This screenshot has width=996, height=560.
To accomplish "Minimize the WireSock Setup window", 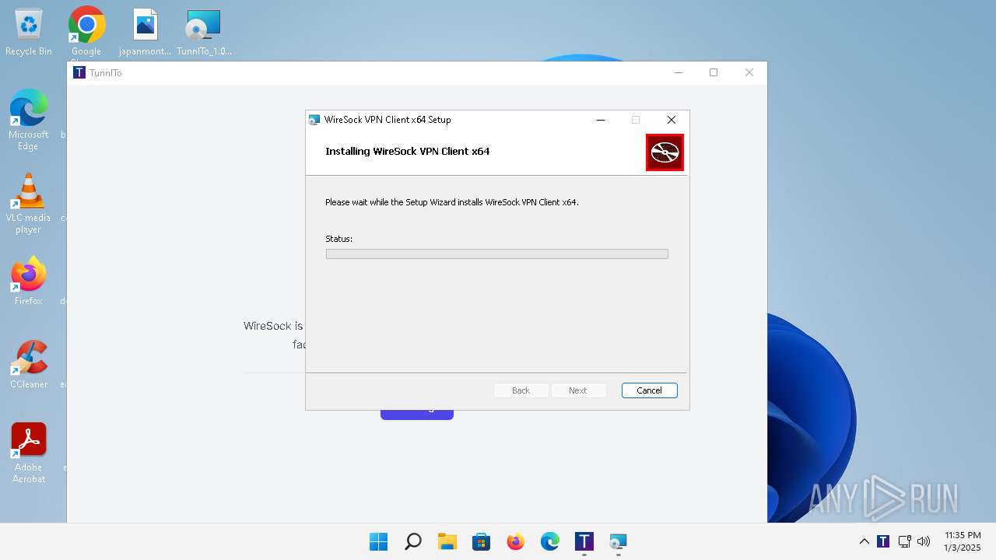I will click(x=601, y=120).
